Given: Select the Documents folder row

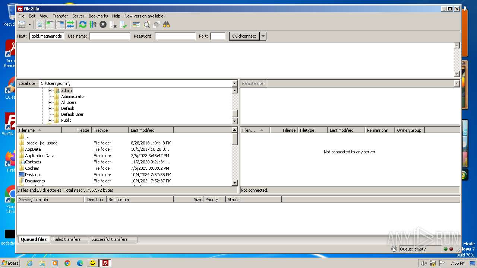Looking at the screenshot, I should 124,181.
